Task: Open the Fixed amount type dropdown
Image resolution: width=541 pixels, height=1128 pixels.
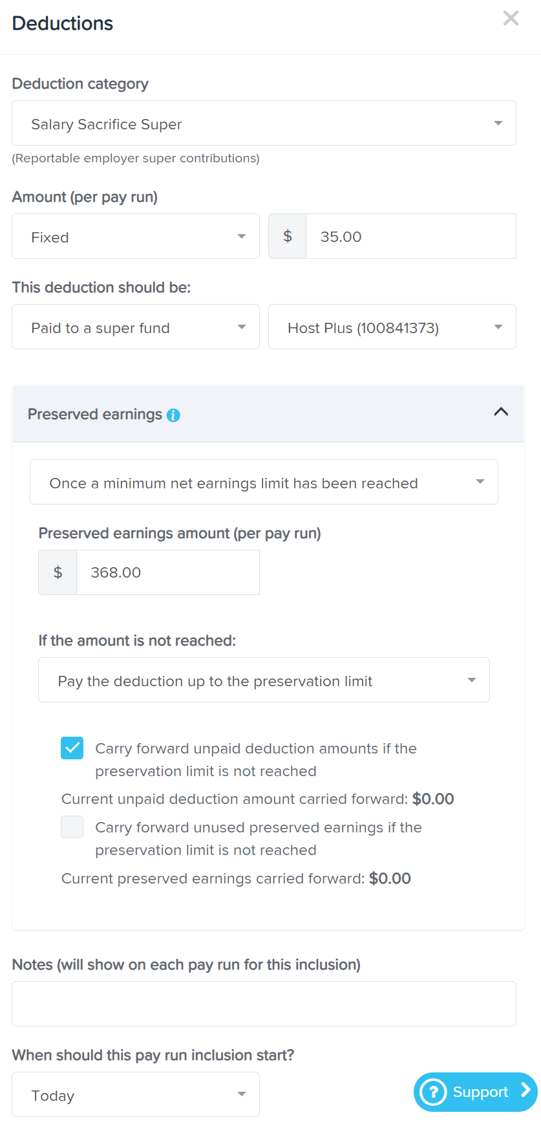Action: click(x=135, y=236)
